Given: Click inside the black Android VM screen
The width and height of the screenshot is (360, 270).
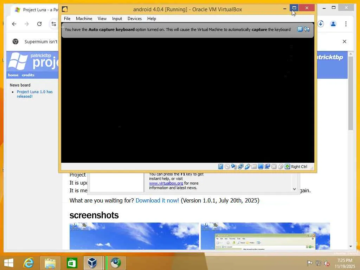Looking at the screenshot, I should 188,100.
